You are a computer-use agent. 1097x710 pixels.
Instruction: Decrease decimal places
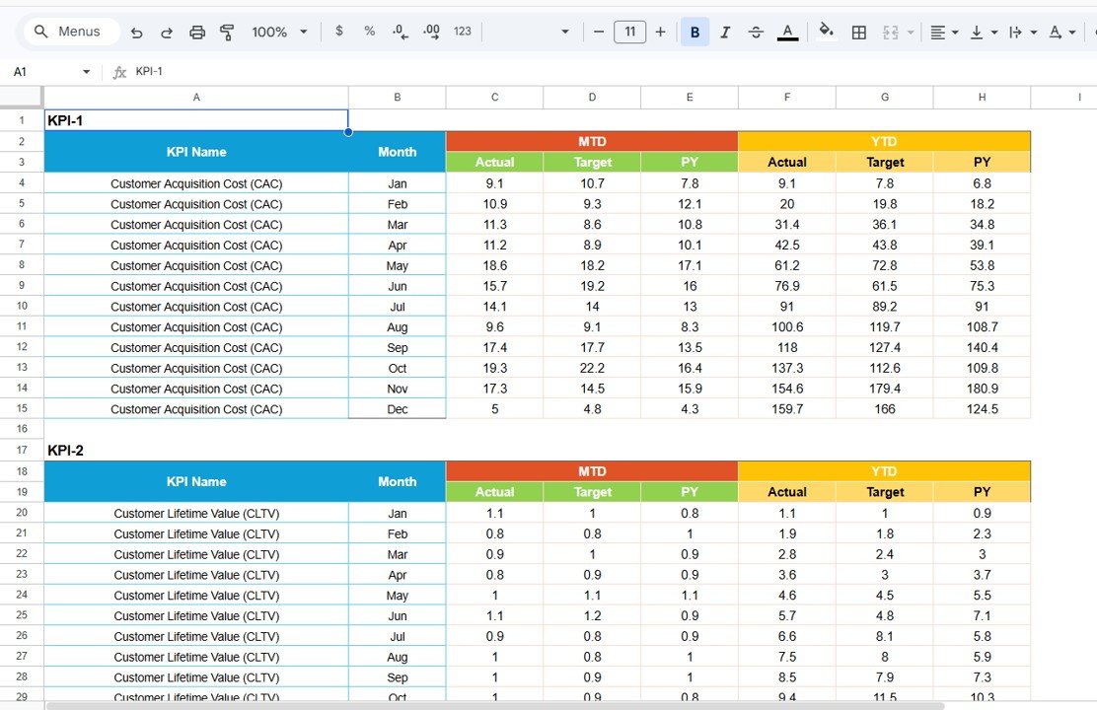(399, 31)
